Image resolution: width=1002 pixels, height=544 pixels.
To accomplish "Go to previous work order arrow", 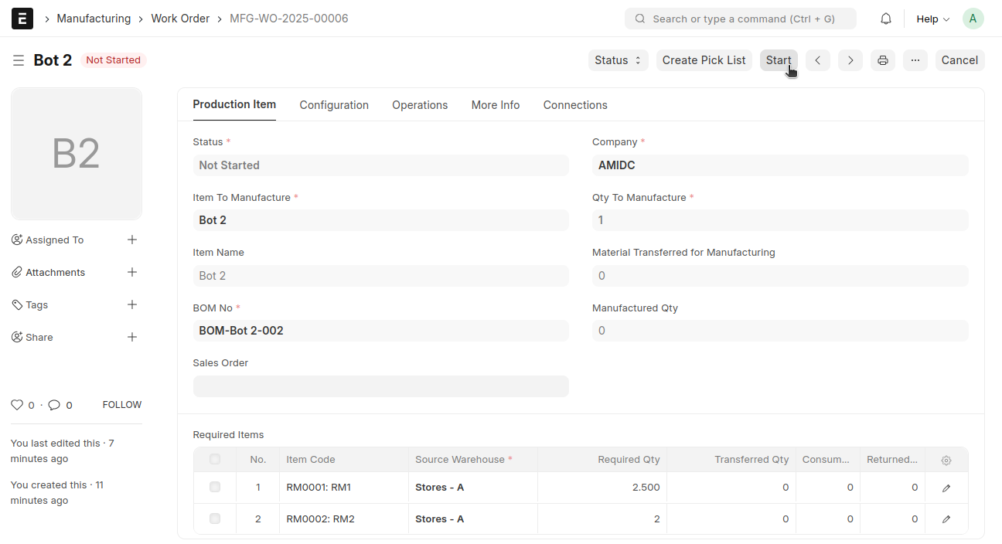I will 817,60.
